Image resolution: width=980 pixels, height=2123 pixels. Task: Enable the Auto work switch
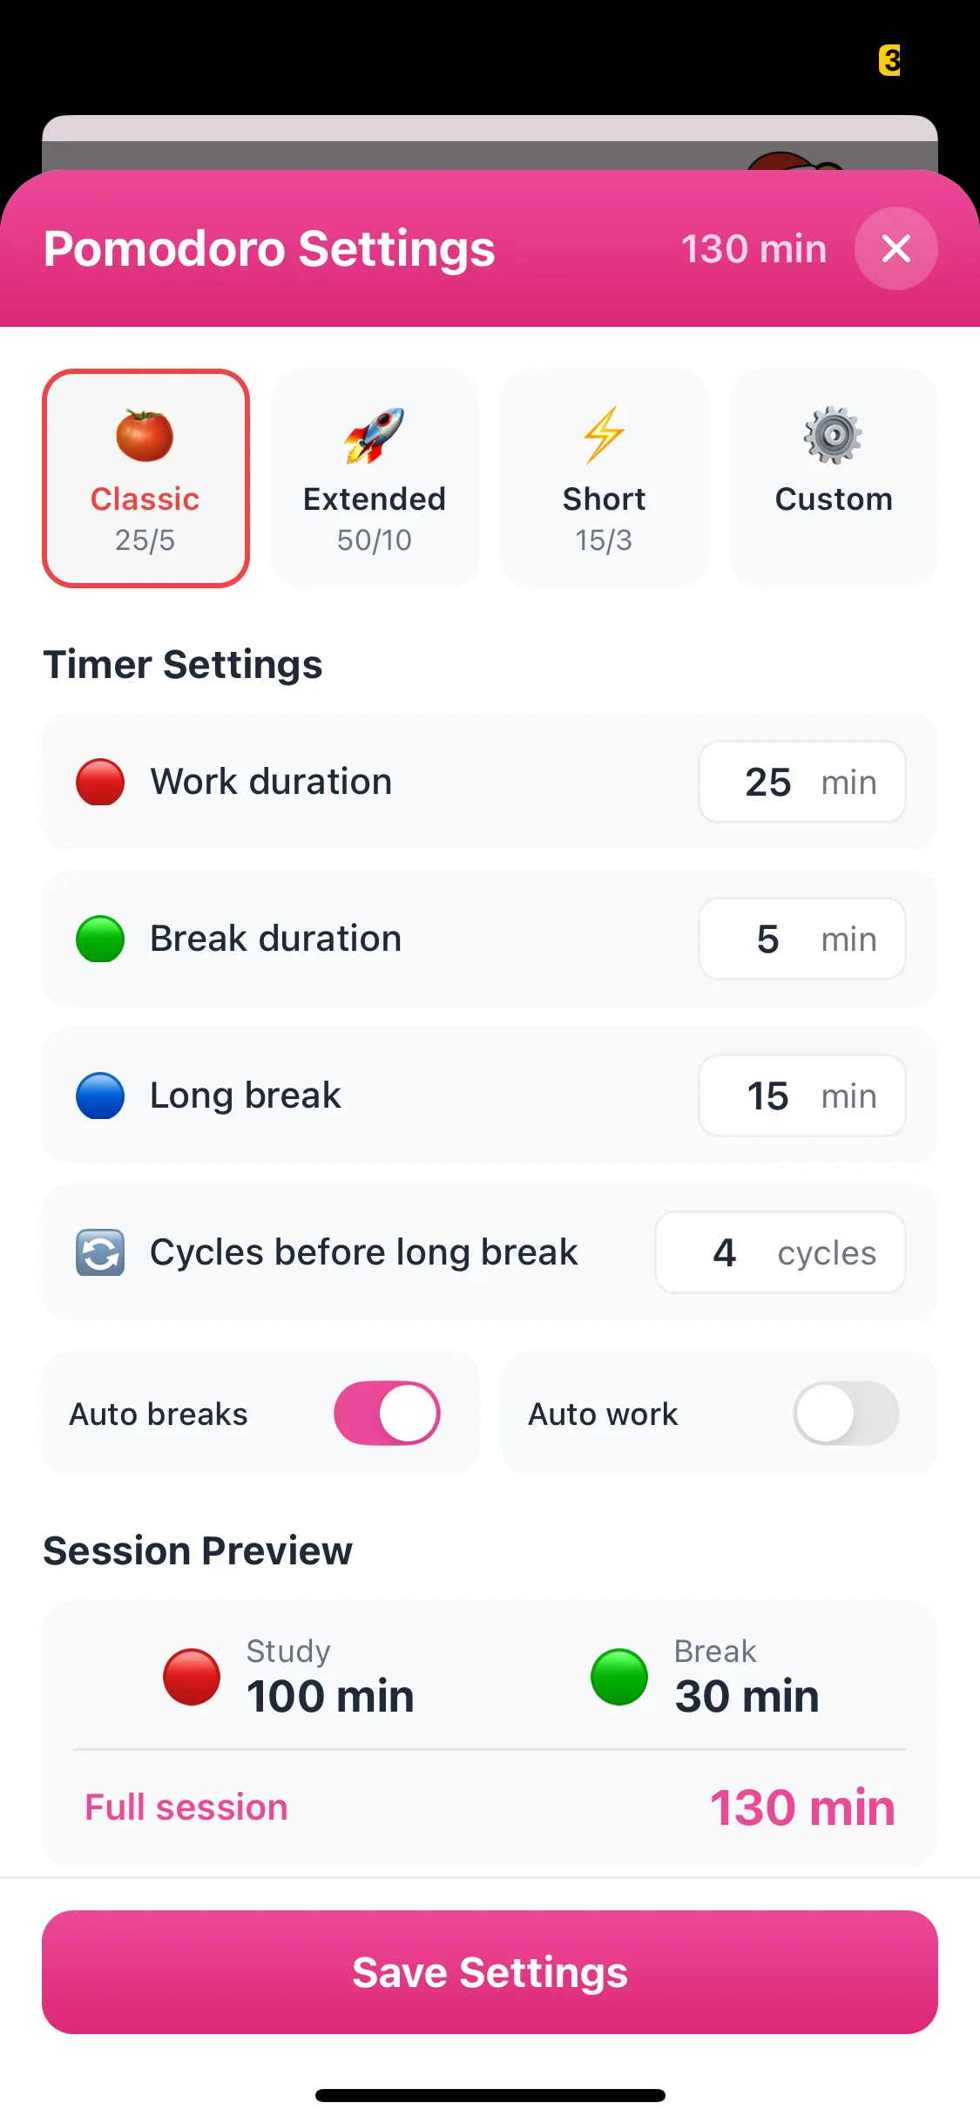pos(846,1413)
